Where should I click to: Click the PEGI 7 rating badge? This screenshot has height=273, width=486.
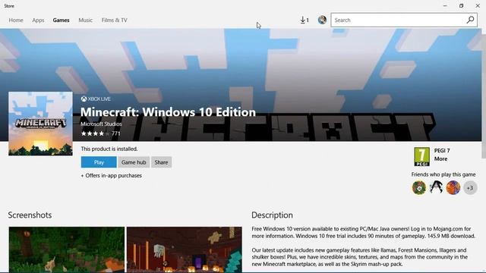point(422,157)
